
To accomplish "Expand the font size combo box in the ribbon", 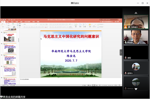I will (39, 24).
